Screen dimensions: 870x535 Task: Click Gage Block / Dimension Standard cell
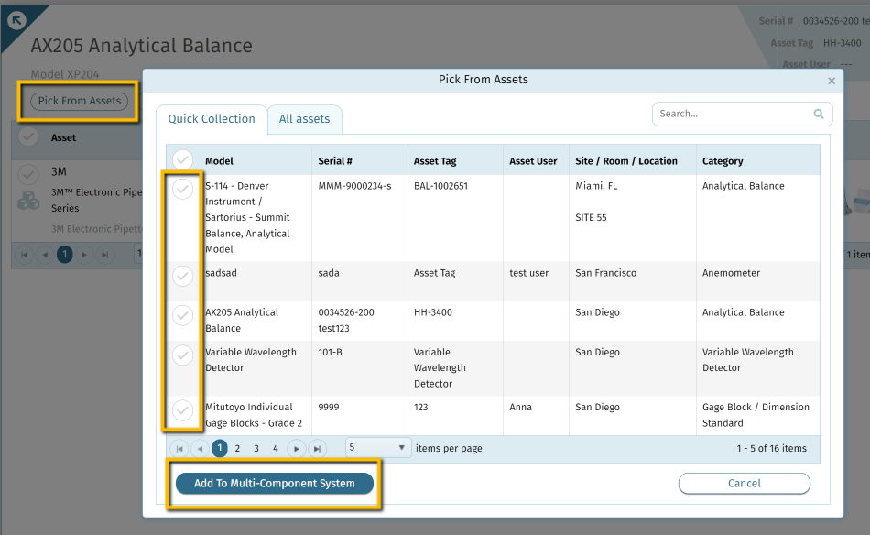click(x=756, y=415)
